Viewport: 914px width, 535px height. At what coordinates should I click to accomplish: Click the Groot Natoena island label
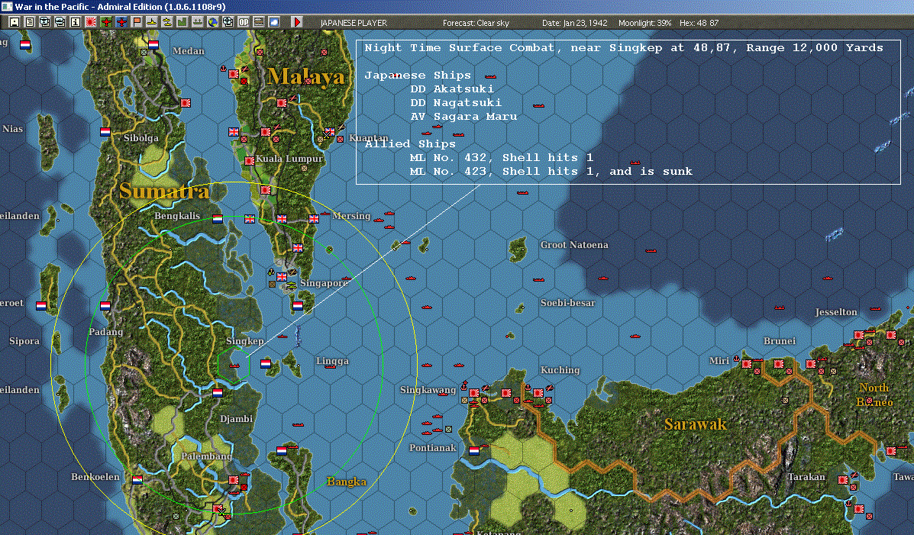click(574, 245)
